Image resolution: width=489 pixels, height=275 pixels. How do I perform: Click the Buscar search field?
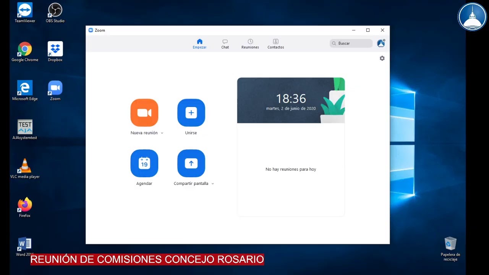pyautogui.click(x=351, y=43)
